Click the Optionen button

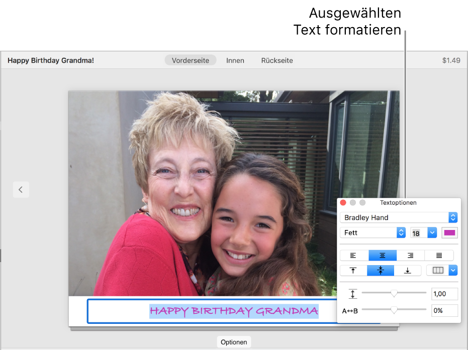click(234, 342)
